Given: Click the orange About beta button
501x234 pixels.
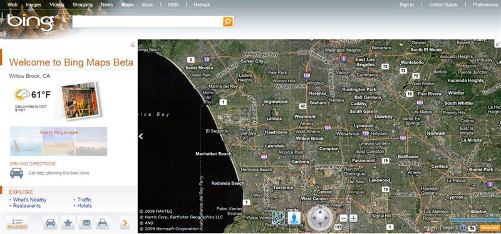Looking at the screenshot, I should pyautogui.click(x=489, y=228).
